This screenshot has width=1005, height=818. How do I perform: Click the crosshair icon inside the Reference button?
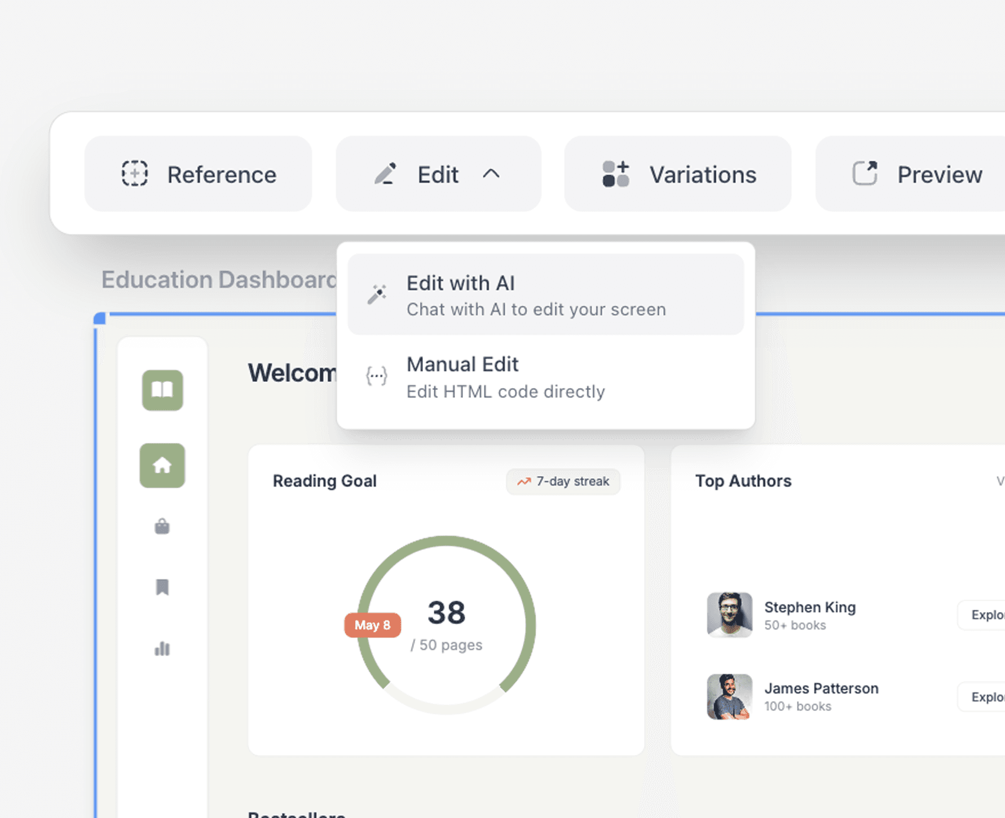[x=134, y=174]
